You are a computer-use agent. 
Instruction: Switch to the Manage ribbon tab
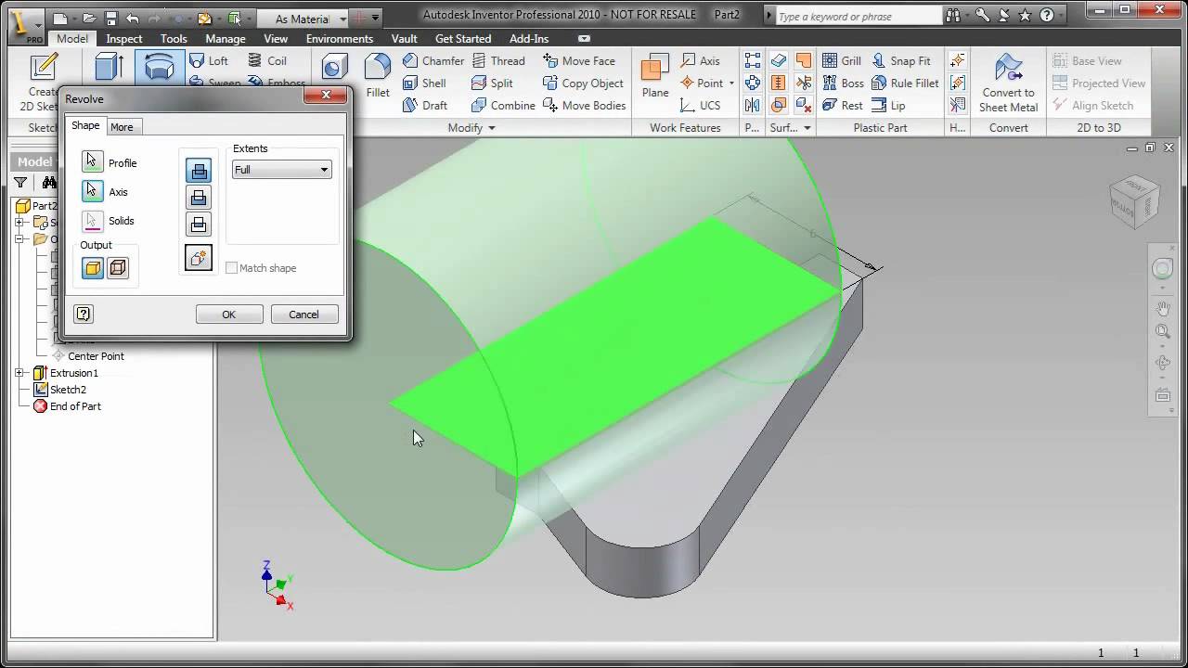tap(226, 39)
